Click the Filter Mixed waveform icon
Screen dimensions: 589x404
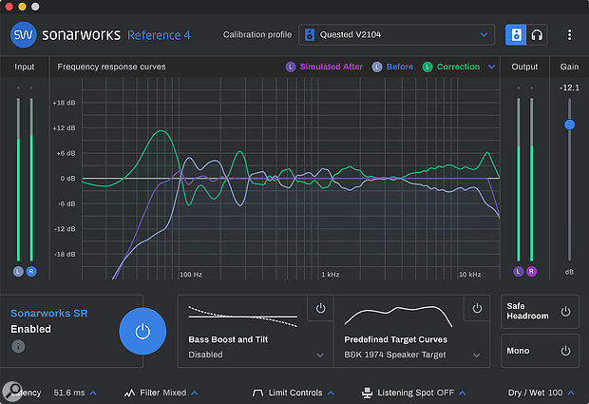[129, 394]
